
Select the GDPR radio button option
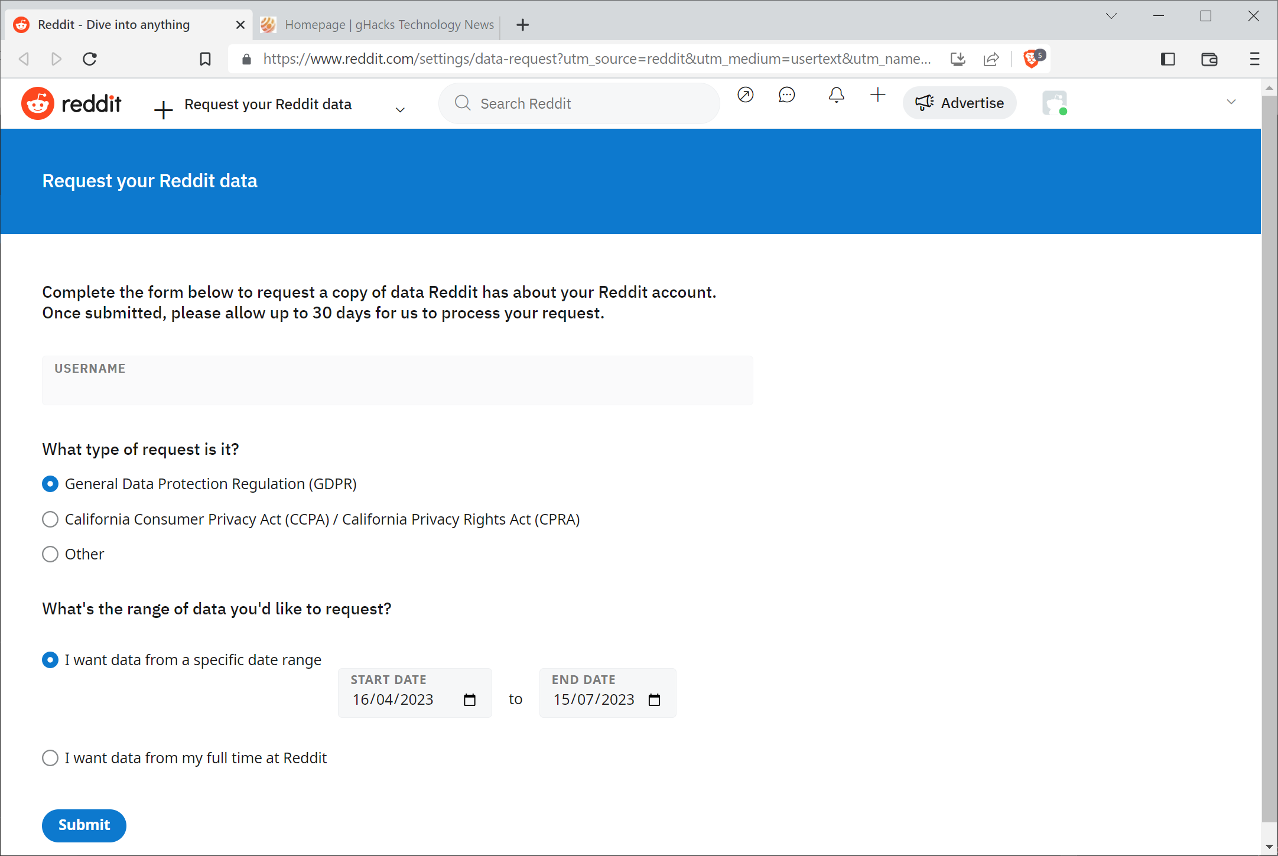50,483
